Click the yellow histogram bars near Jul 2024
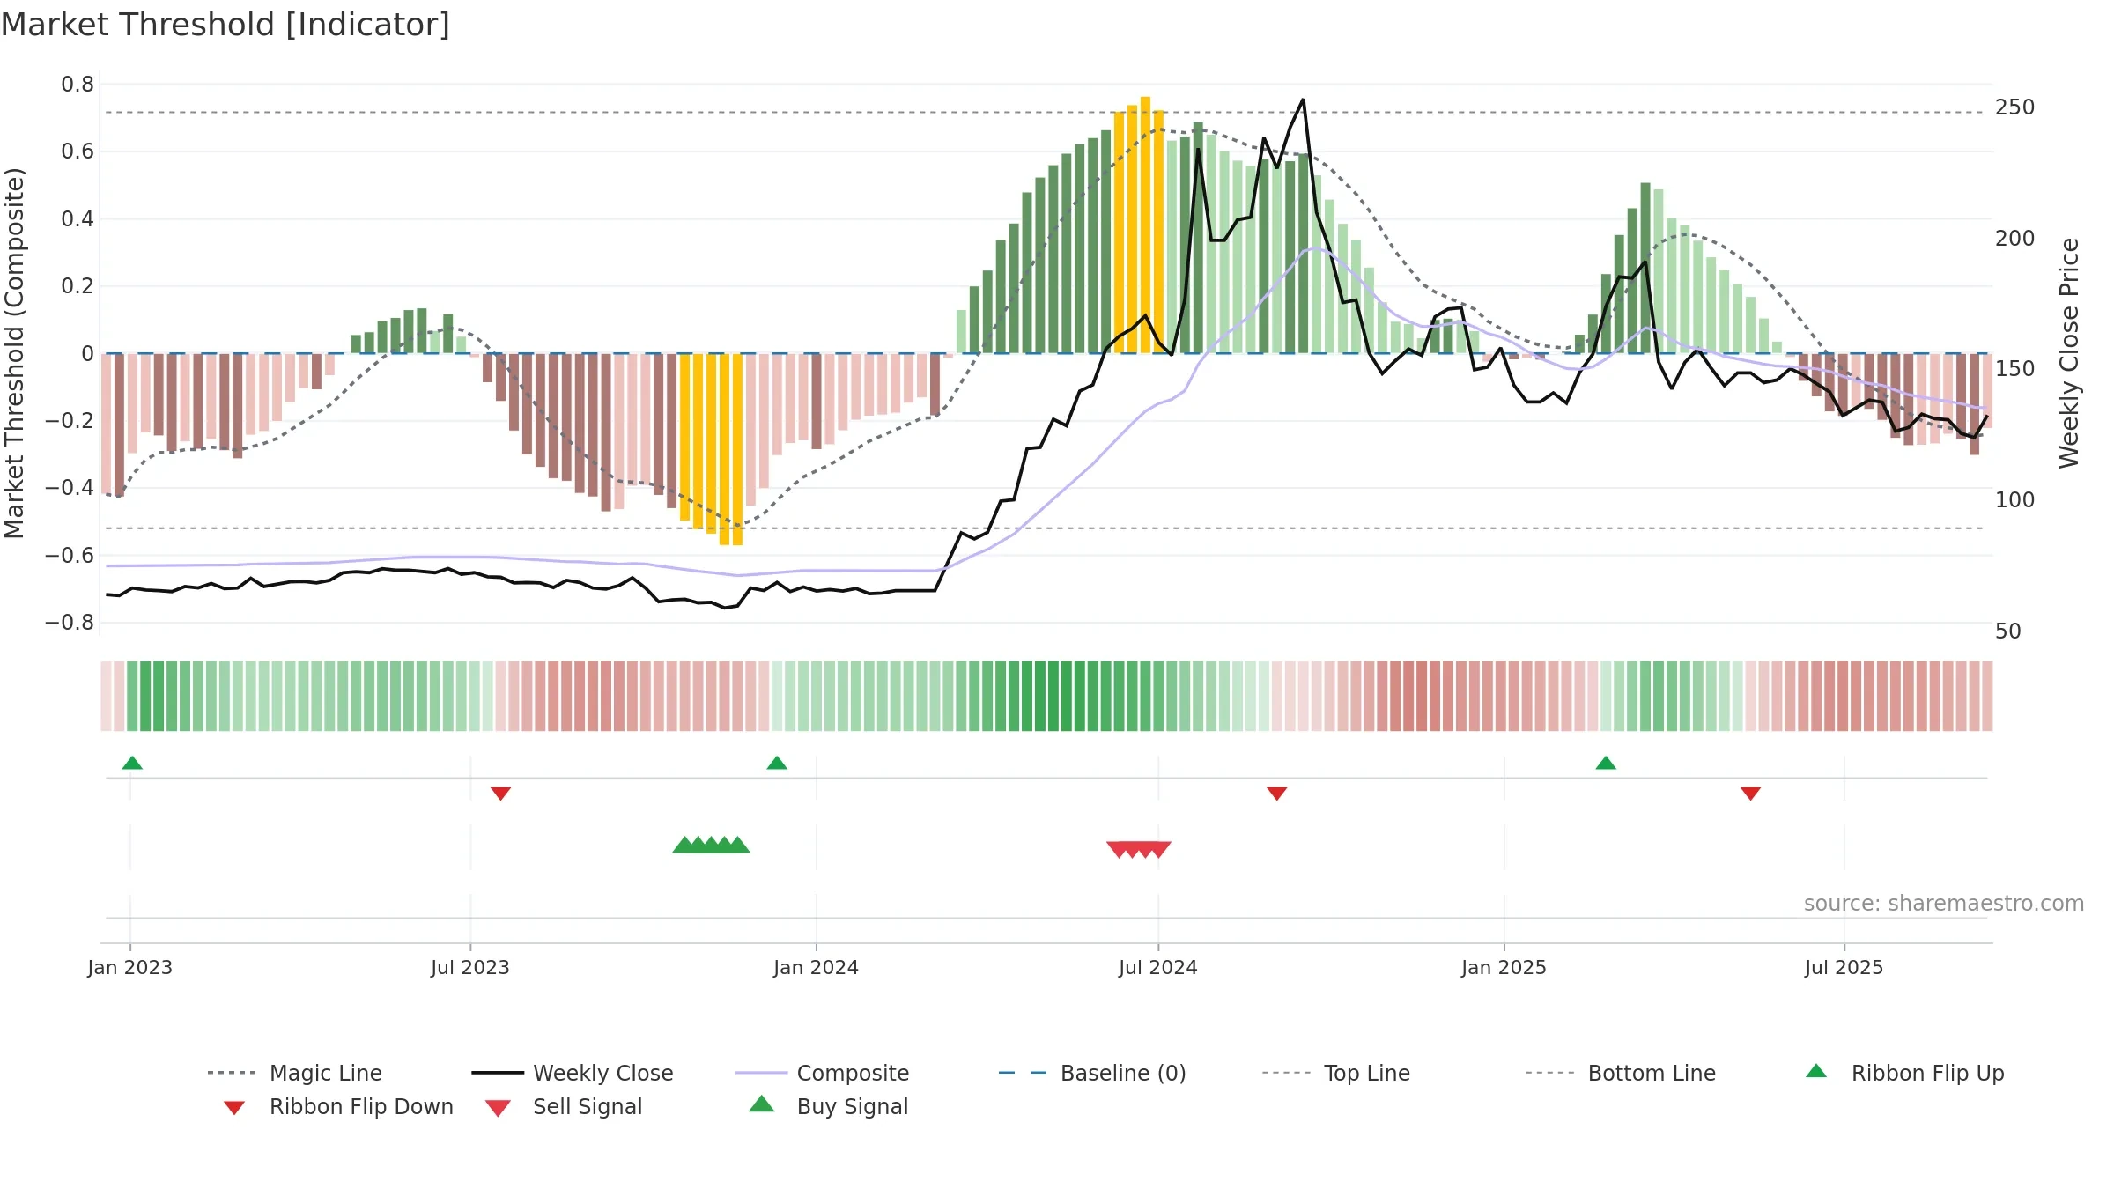The image size is (2114, 1189). [1139, 225]
